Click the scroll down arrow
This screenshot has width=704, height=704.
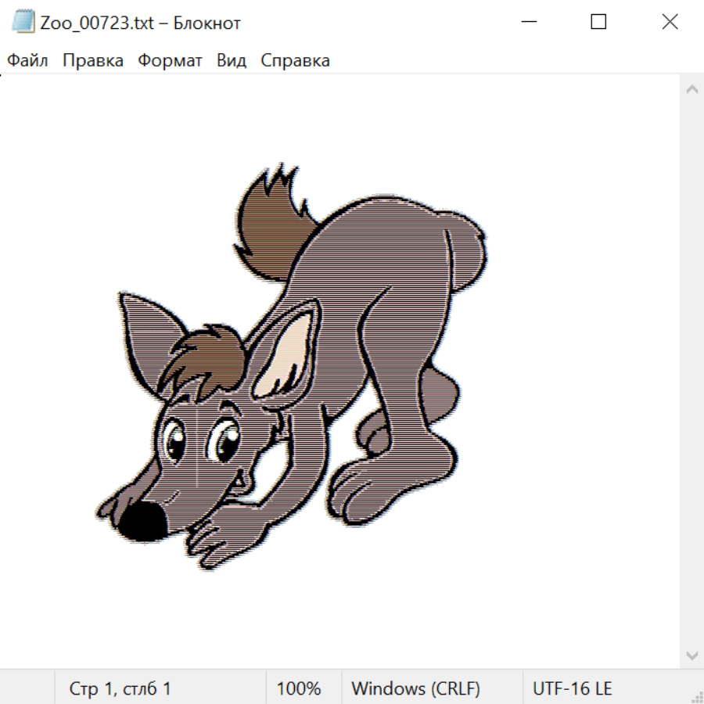[x=691, y=654]
